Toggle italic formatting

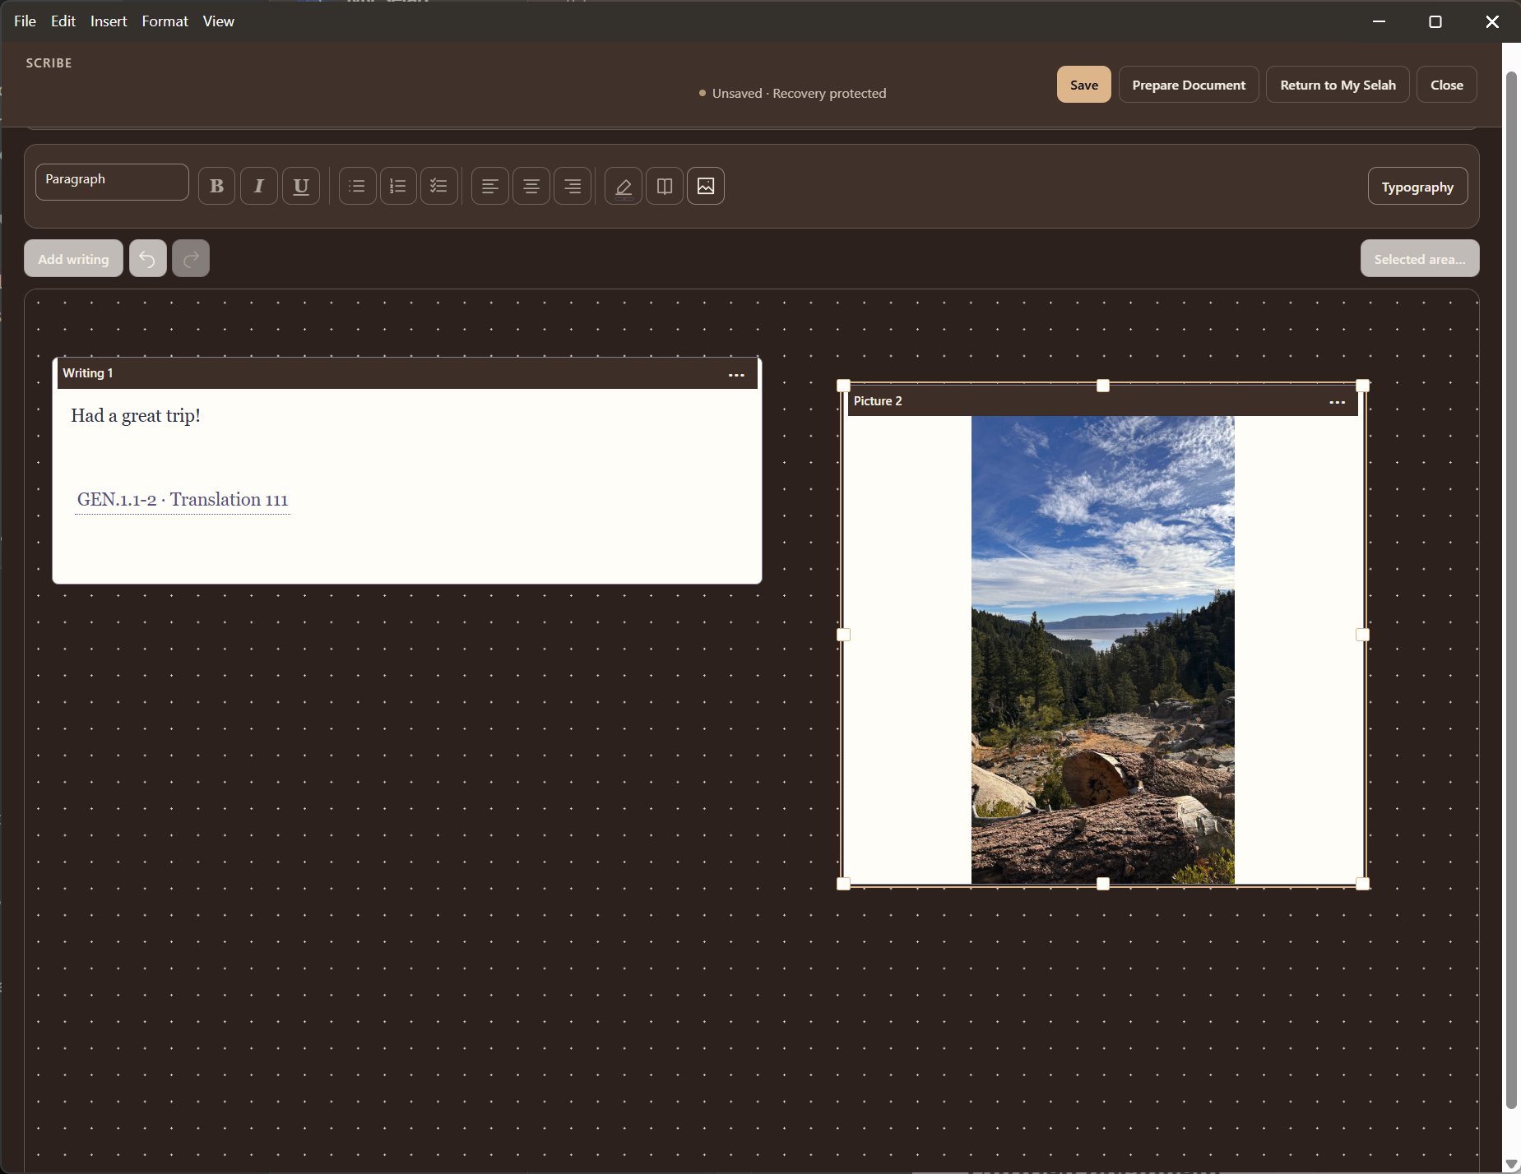(259, 187)
